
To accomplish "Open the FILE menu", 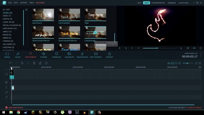I will (x=10, y=3).
